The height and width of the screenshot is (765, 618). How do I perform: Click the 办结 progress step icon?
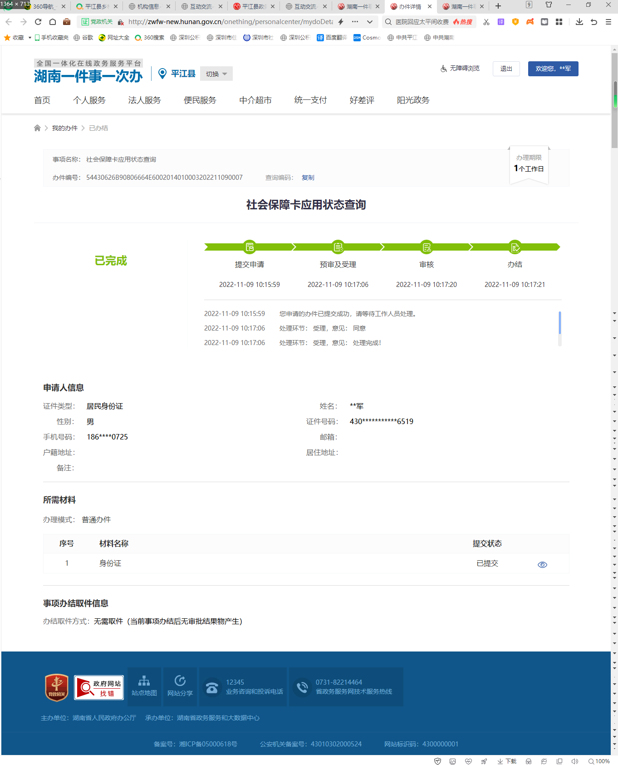click(515, 247)
